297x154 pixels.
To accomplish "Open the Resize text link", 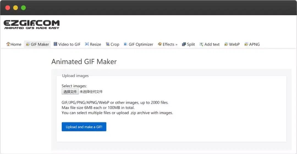I will click(95, 44).
